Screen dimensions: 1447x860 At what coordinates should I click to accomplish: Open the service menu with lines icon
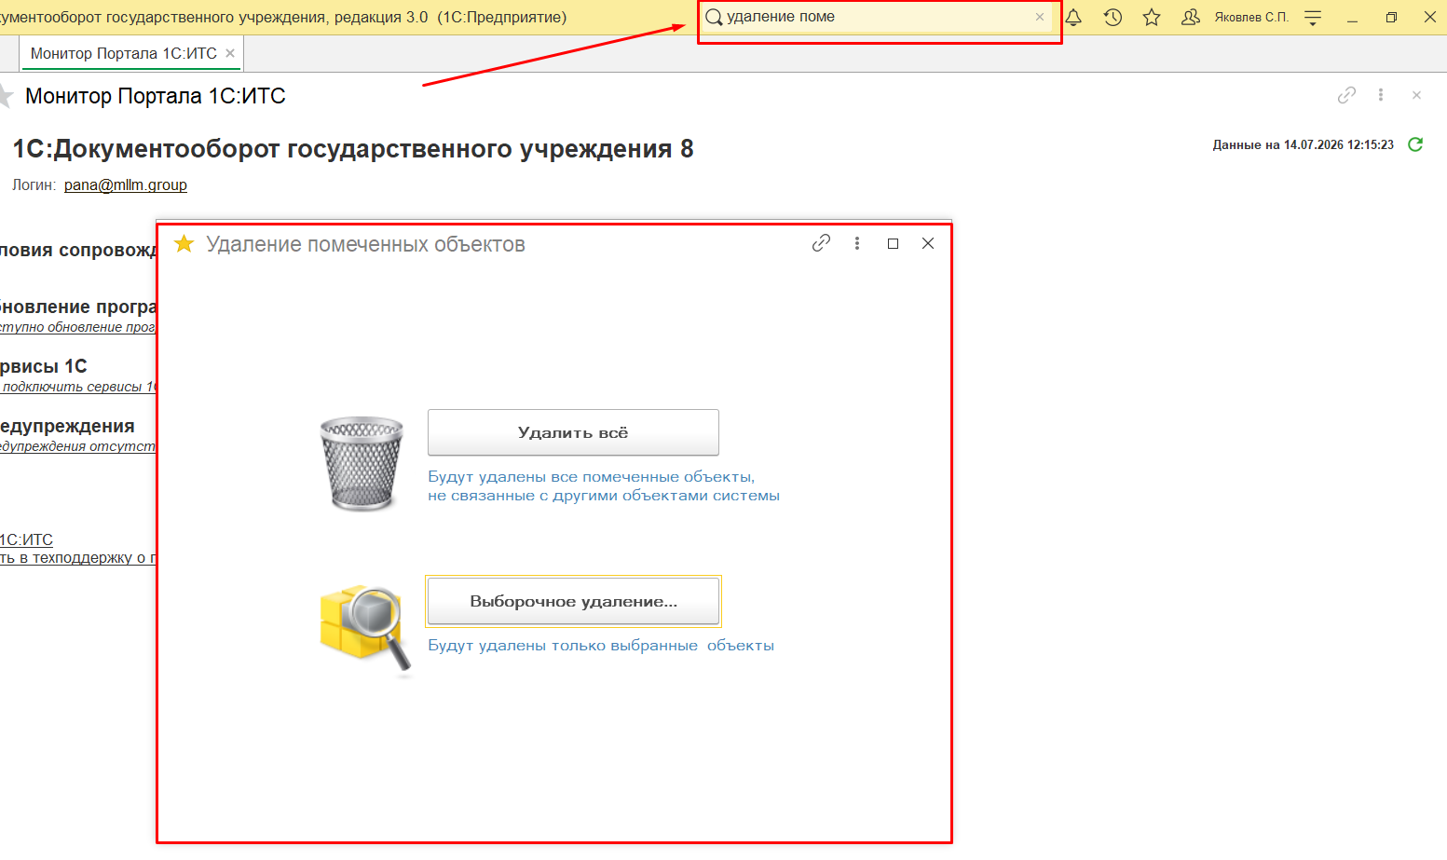(x=1313, y=17)
